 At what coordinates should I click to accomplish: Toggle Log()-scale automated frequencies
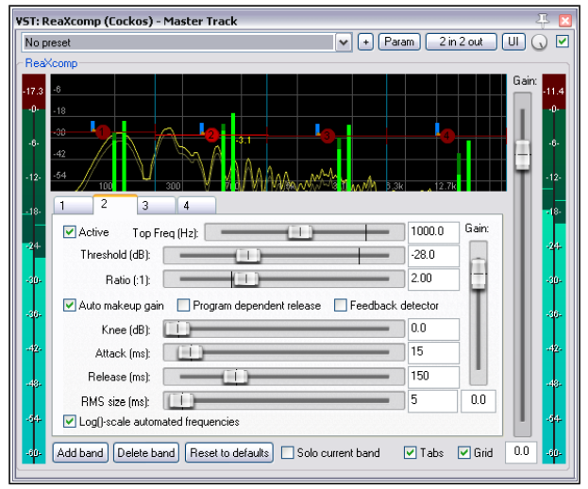click(69, 421)
